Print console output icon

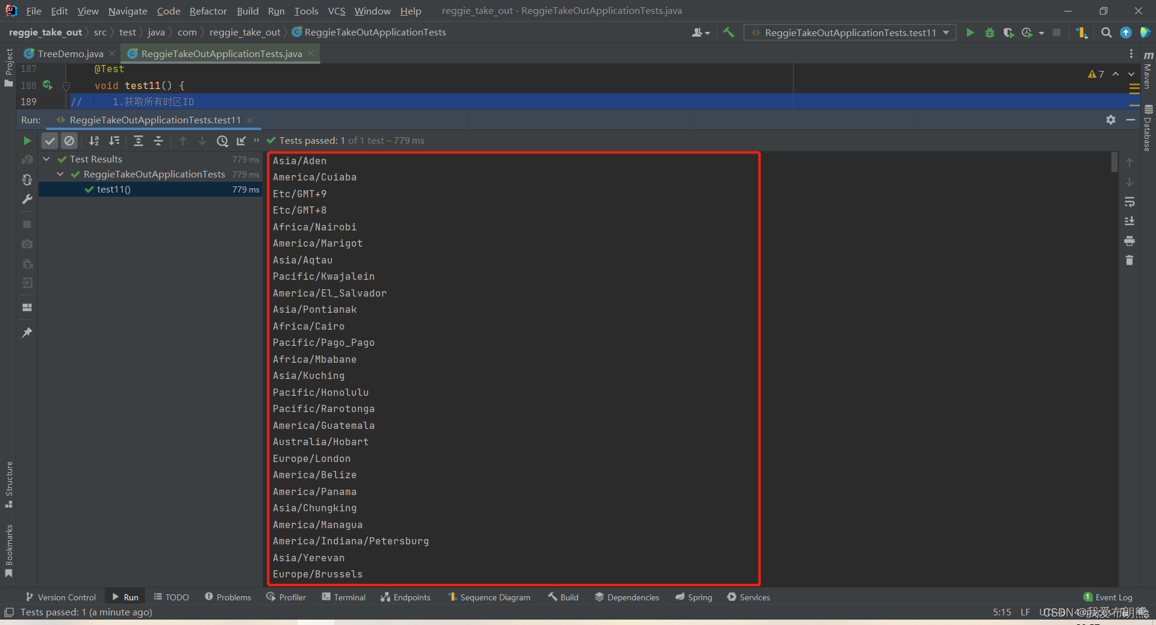1130,241
